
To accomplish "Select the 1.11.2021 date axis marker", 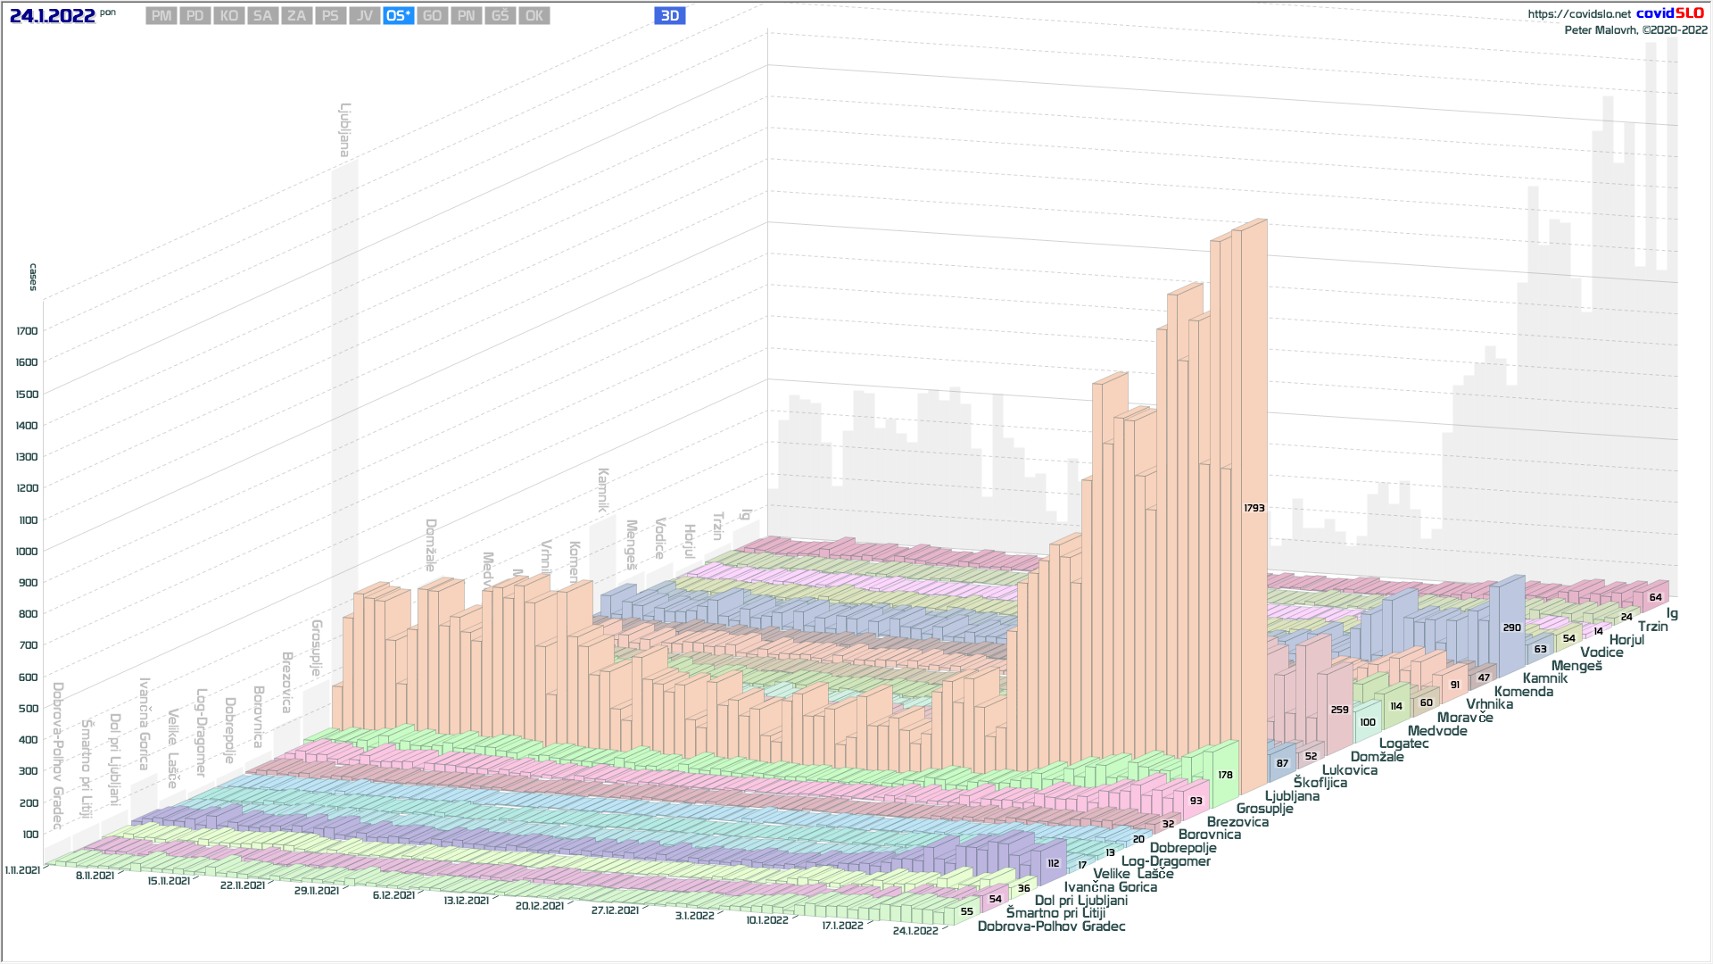I will (22, 869).
